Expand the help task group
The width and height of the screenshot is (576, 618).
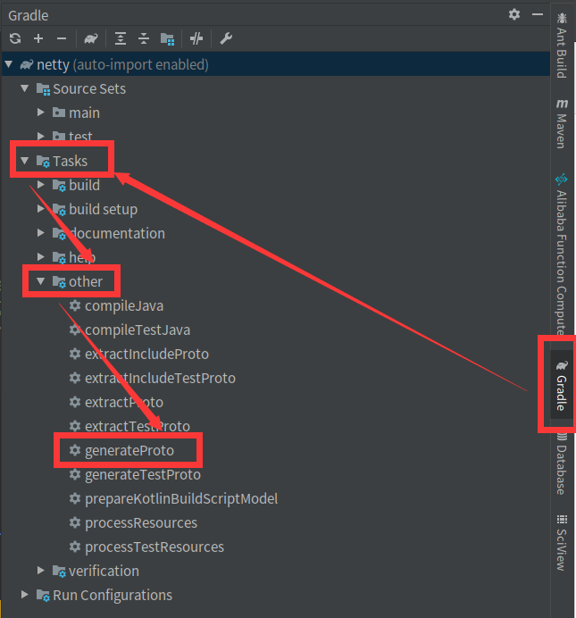click(40, 257)
